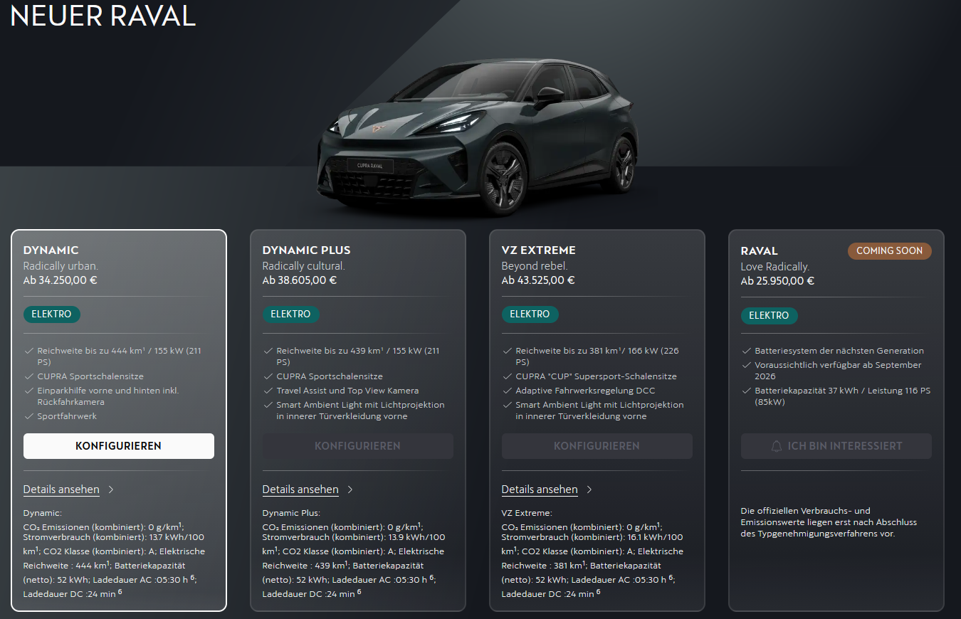
Task: Click checkmark beside 'Batteriekapazität 37 kWh'
Action: pos(746,391)
